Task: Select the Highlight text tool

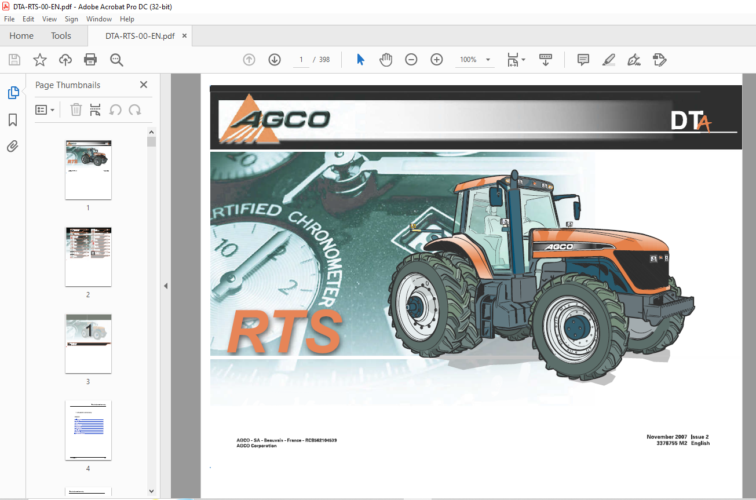Action: coord(608,60)
